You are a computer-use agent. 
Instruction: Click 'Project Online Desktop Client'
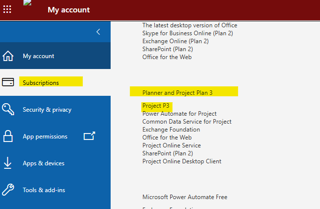[x=182, y=161]
